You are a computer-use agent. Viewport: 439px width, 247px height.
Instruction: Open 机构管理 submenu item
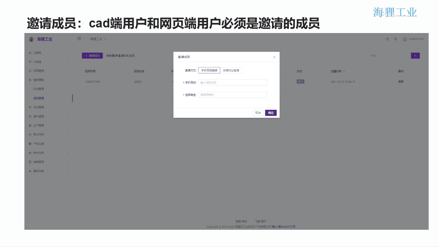(38, 89)
